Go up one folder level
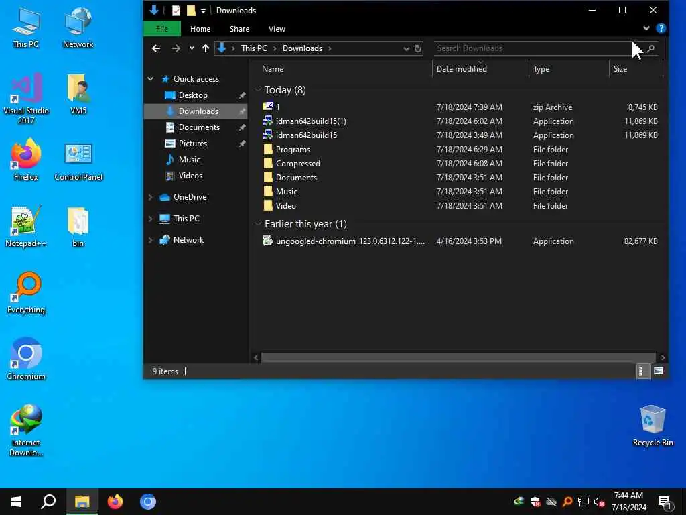 (206, 48)
